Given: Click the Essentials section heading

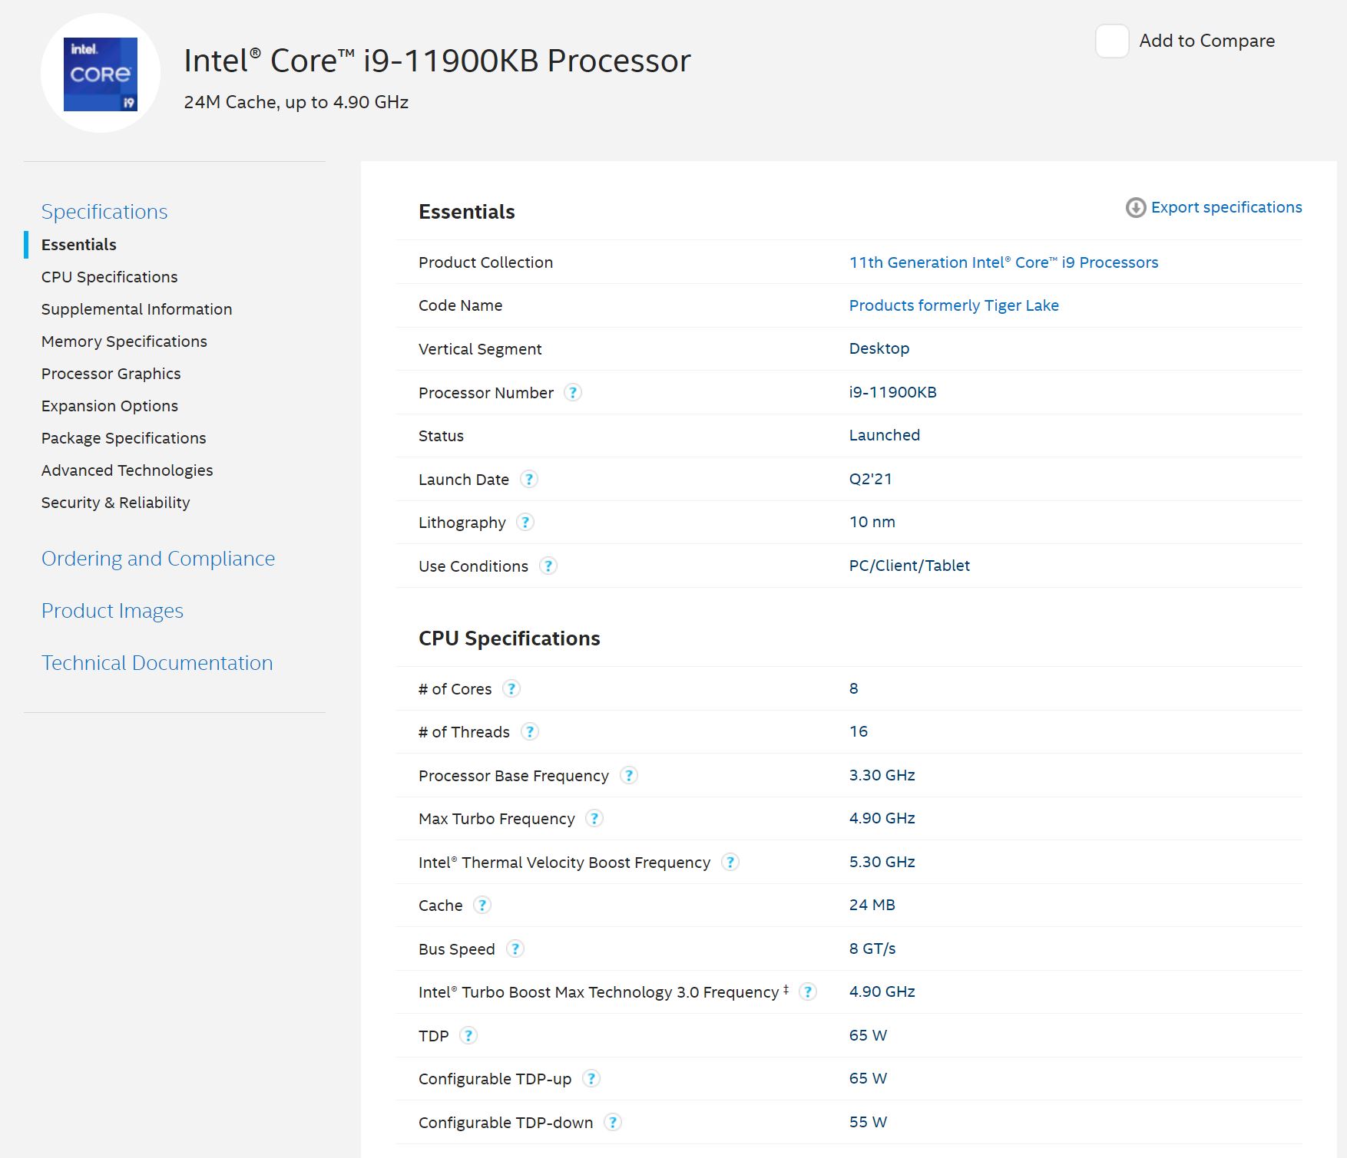Looking at the screenshot, I should pyautogui.click(x=467, y=212).
